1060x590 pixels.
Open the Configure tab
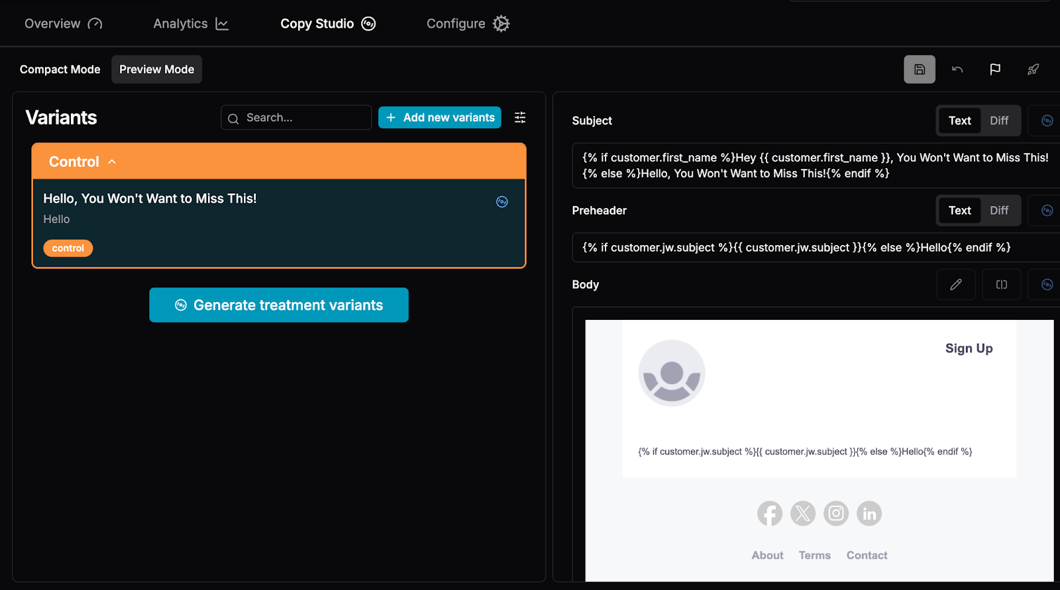468,24
